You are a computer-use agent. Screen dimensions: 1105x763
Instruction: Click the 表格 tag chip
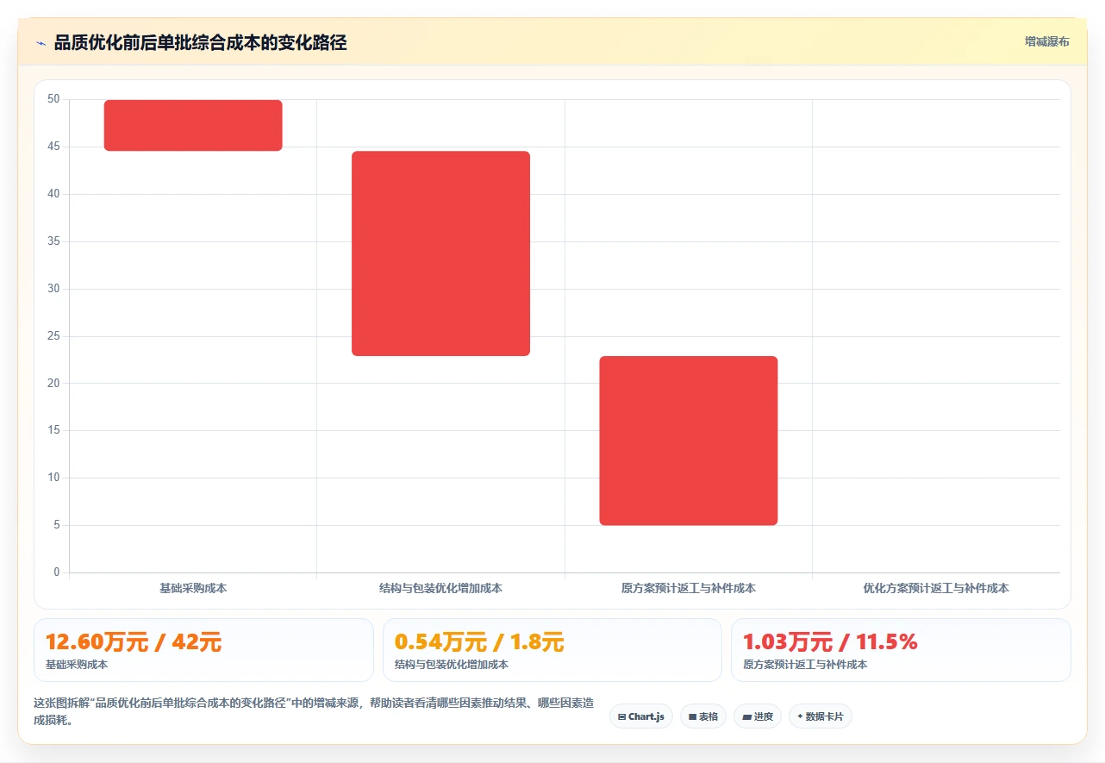tap(703, 716)
